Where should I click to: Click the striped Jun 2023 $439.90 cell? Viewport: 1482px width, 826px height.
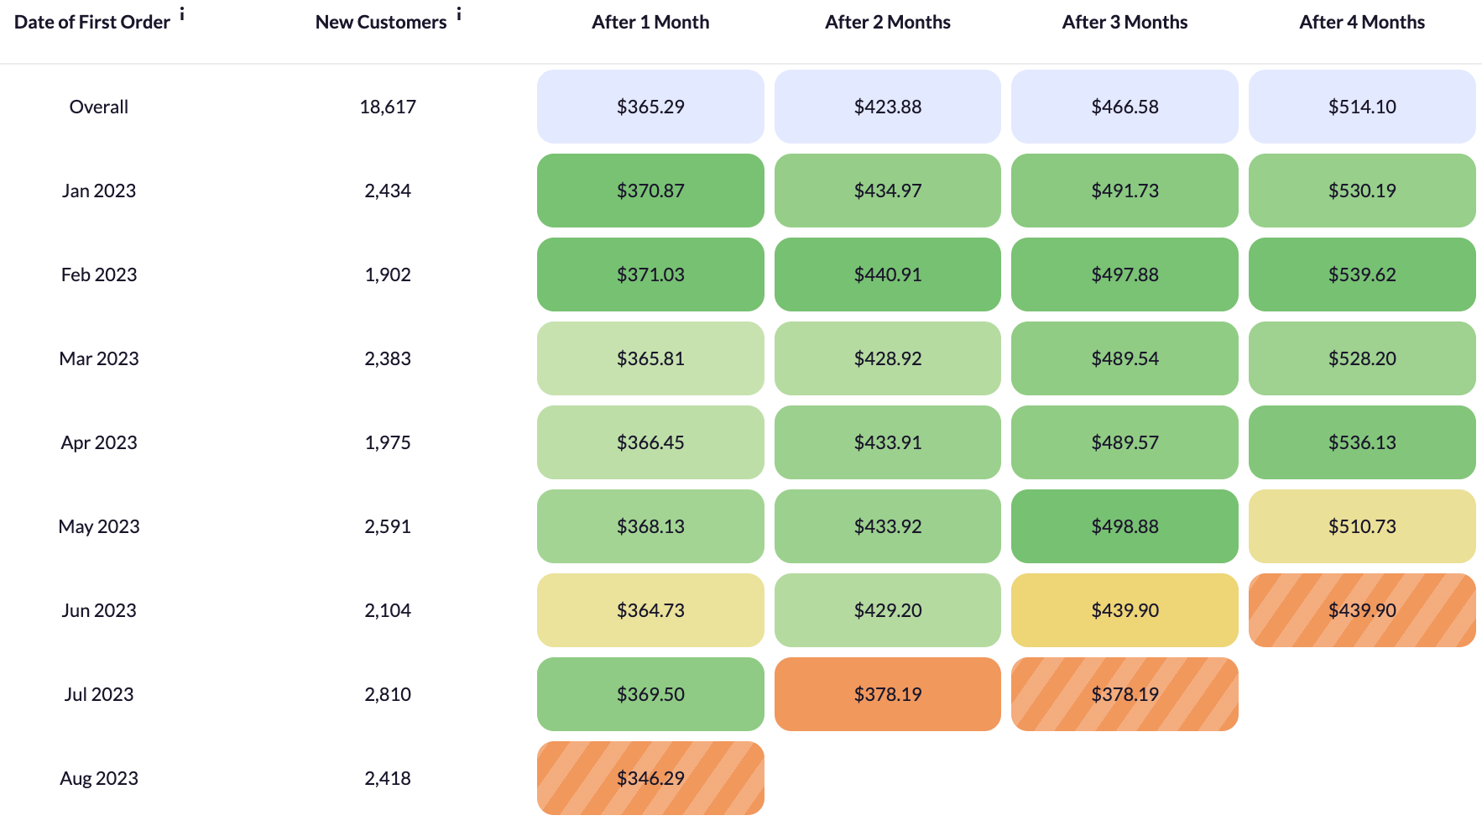(x=1362, y=610)
